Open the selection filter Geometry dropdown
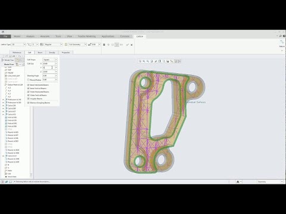The width and height of the screenshot is (286, 214). pos(270,182)
